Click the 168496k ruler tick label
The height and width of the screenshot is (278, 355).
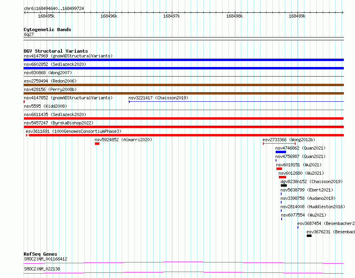[109, 16]
